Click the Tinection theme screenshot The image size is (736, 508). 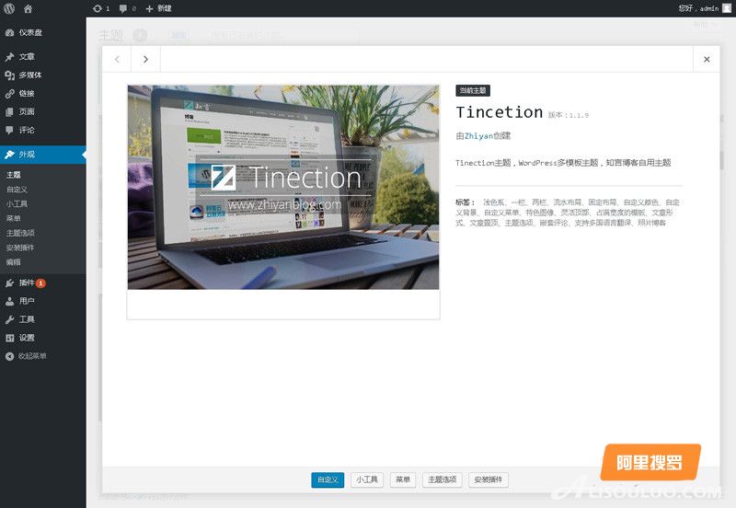click(283, 187)
